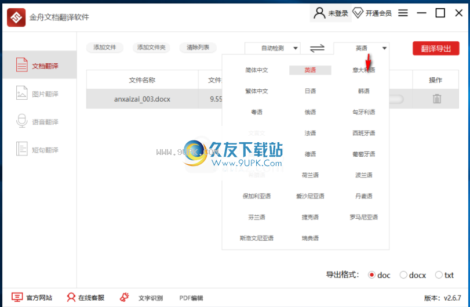470x307 pixels.
Task: Close the translation window
Action: (459, 13)
